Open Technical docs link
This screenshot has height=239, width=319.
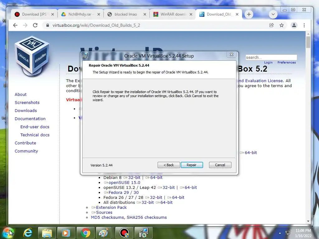[35, 135]
